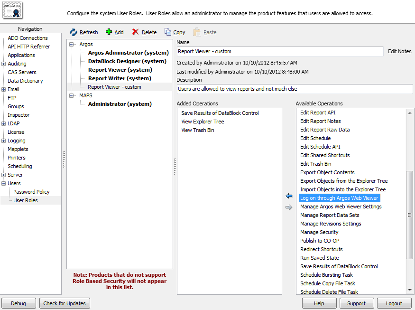The height and width of the screenshot is (310, 415).
Task: Expand the Auditing navigation node
Action: (x=4, y=64)
